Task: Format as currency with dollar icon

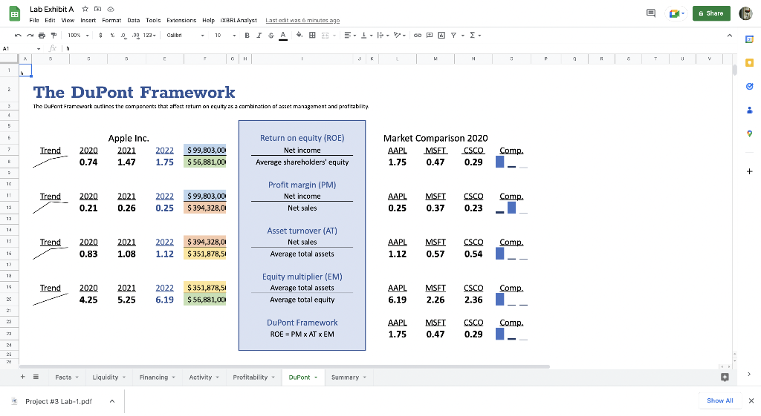Action: pyautogui.click(x=100, y=36)
